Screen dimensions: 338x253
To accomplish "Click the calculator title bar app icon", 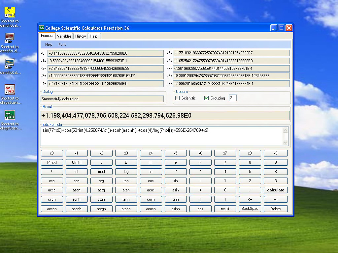I will point(41,28).
